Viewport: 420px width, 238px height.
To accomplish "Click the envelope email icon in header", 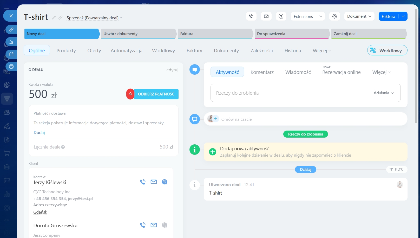I will click(266, 16).
